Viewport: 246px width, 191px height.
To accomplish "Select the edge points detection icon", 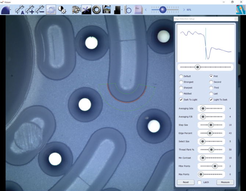I will tap(86, 10).
